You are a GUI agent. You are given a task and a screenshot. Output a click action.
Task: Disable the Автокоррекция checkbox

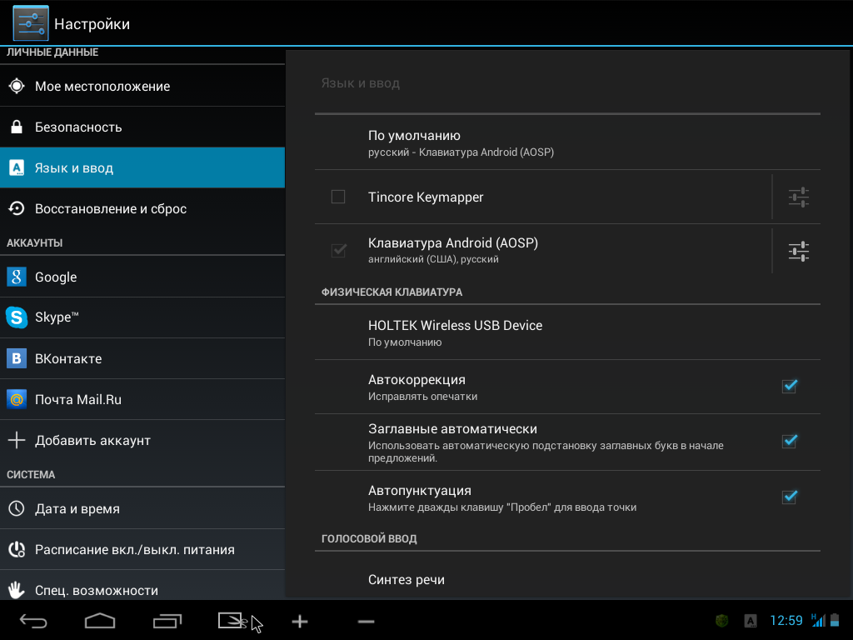pyautogui.click(x=789, y=387)
